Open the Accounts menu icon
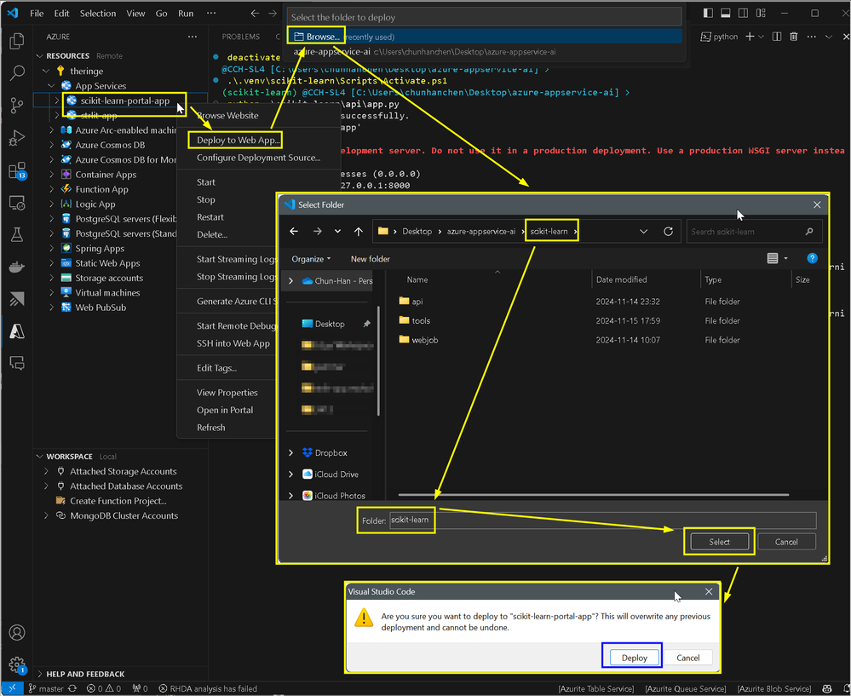Screen dimensions: 851x696 (x=17, y=632)
